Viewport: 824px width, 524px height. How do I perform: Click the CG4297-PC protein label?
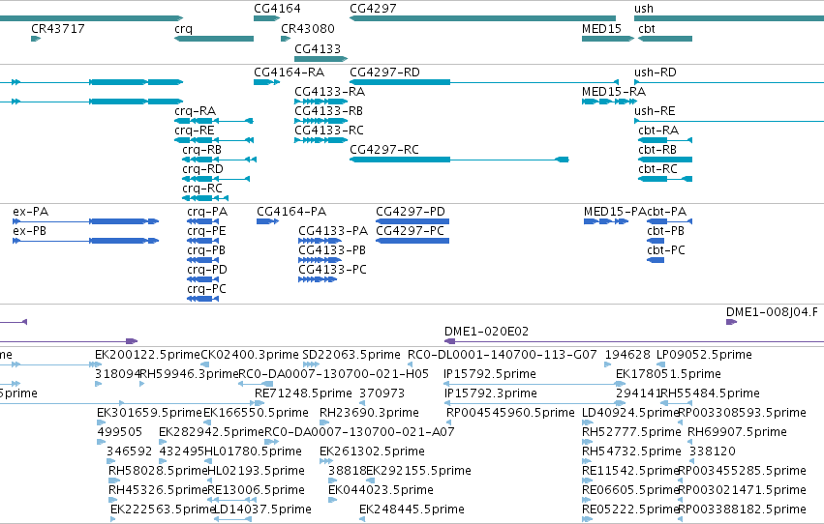(x=410, y=231)
